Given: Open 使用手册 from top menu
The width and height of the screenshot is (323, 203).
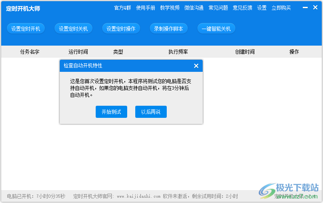Looking at the screenshot, I should pos(146,8).
